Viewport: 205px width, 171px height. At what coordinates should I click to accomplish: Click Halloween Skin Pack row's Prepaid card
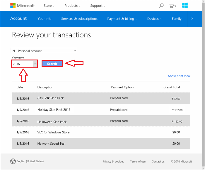[x=119, y=121]
